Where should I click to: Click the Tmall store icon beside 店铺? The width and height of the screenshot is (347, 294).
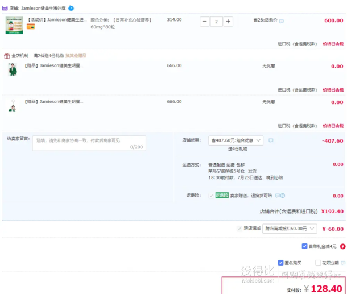(5, 9)
